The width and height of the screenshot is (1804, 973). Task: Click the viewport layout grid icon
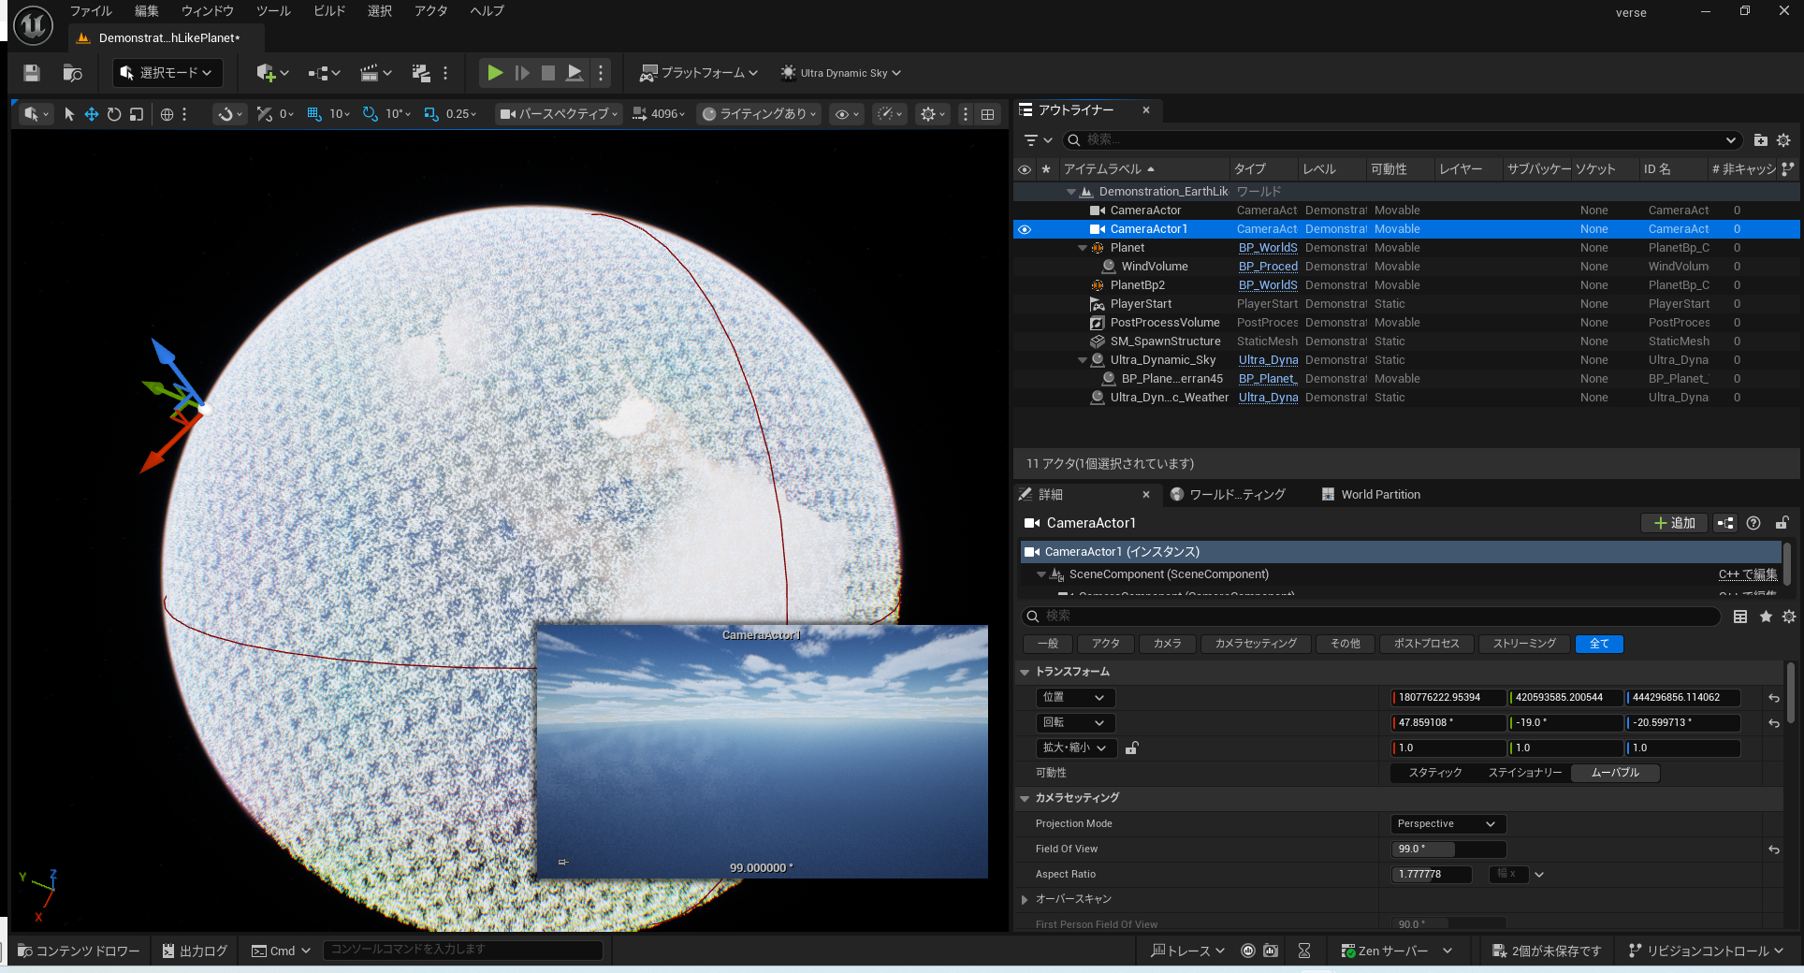(x=987, y=114)
